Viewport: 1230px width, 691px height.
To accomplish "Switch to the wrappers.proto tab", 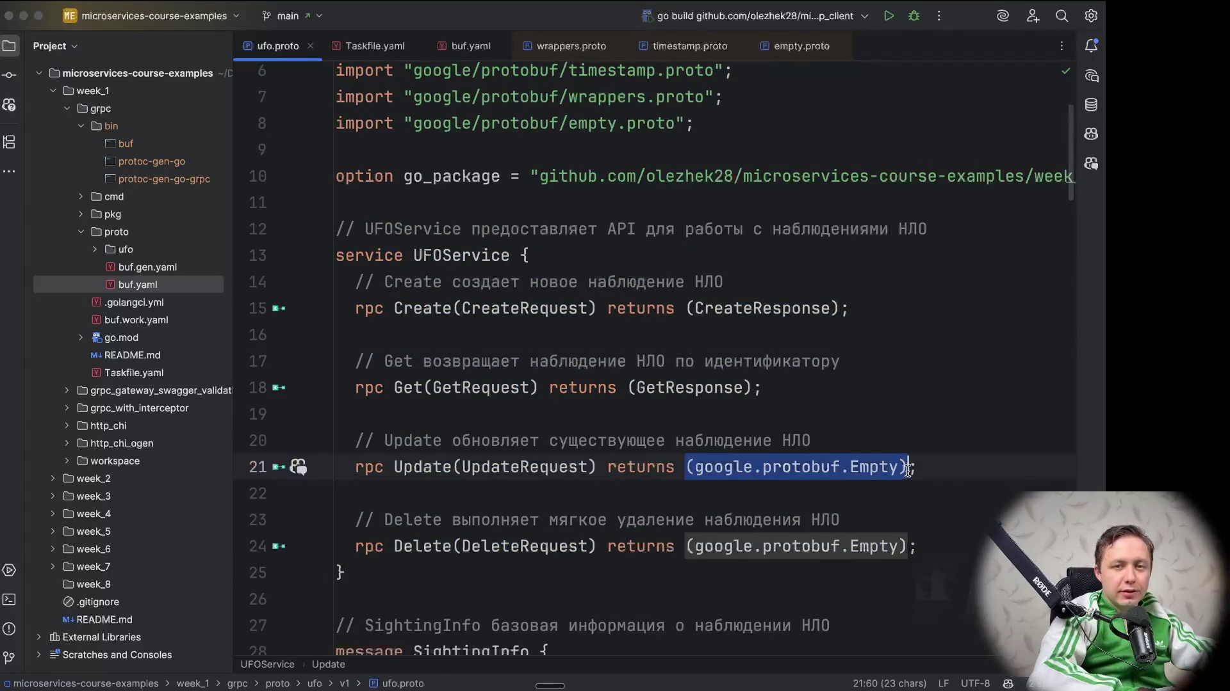I will (x=570, y=46).
